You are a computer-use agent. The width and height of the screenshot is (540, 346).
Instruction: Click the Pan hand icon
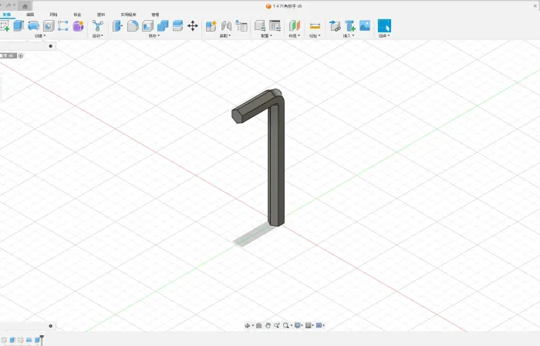coord(268,325)
